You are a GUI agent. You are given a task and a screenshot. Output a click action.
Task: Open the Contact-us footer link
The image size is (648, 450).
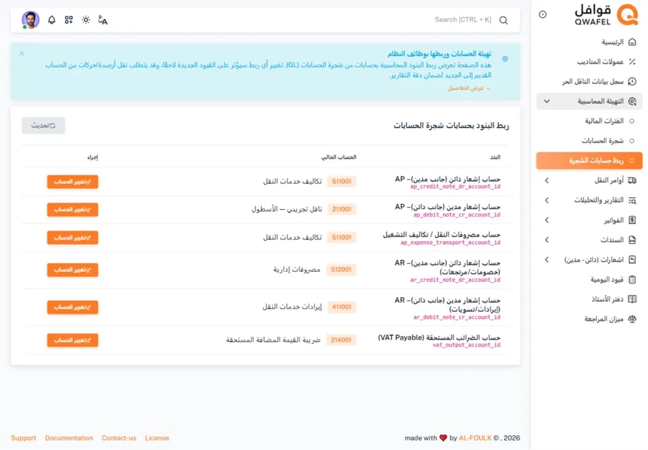[x=119, y=438]
